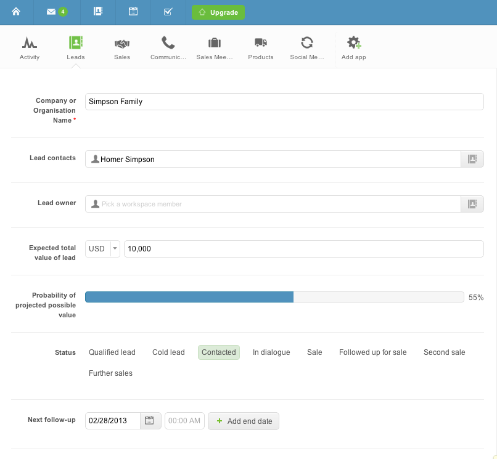Open the tasks checkmark icon in top bar

168,12
